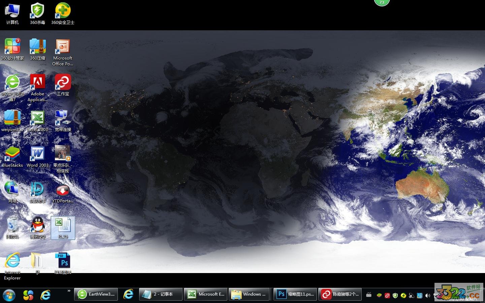The width and height of the screenshot is (485, 303).
Task: Click the satellite dish tray icon
Action: [411, 295]
